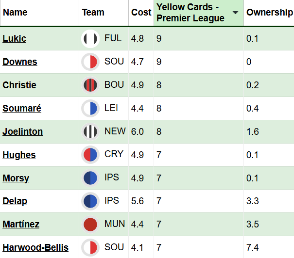Click Manchester United red badge icon
This screenshot has width=294, height=258.
click(x=90, y=225)
